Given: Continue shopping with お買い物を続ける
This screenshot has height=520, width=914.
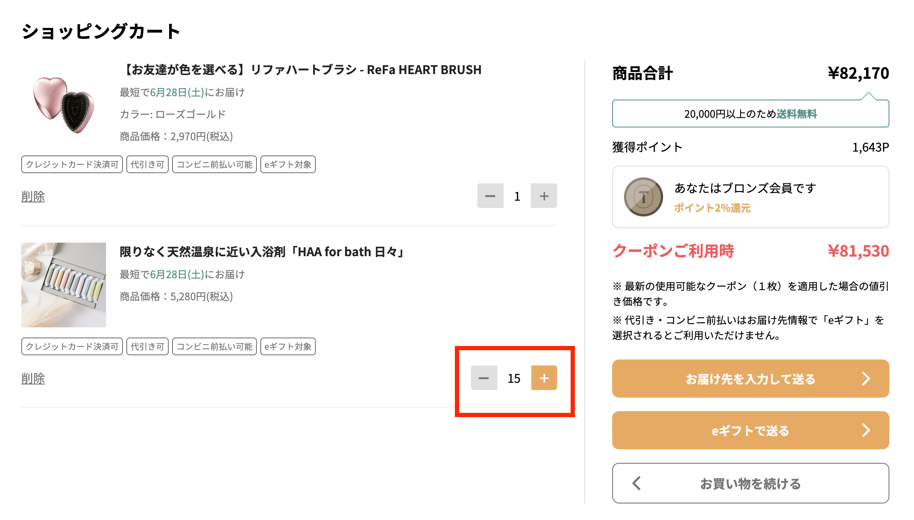Looking at the screenshot, I should point(750,483).
